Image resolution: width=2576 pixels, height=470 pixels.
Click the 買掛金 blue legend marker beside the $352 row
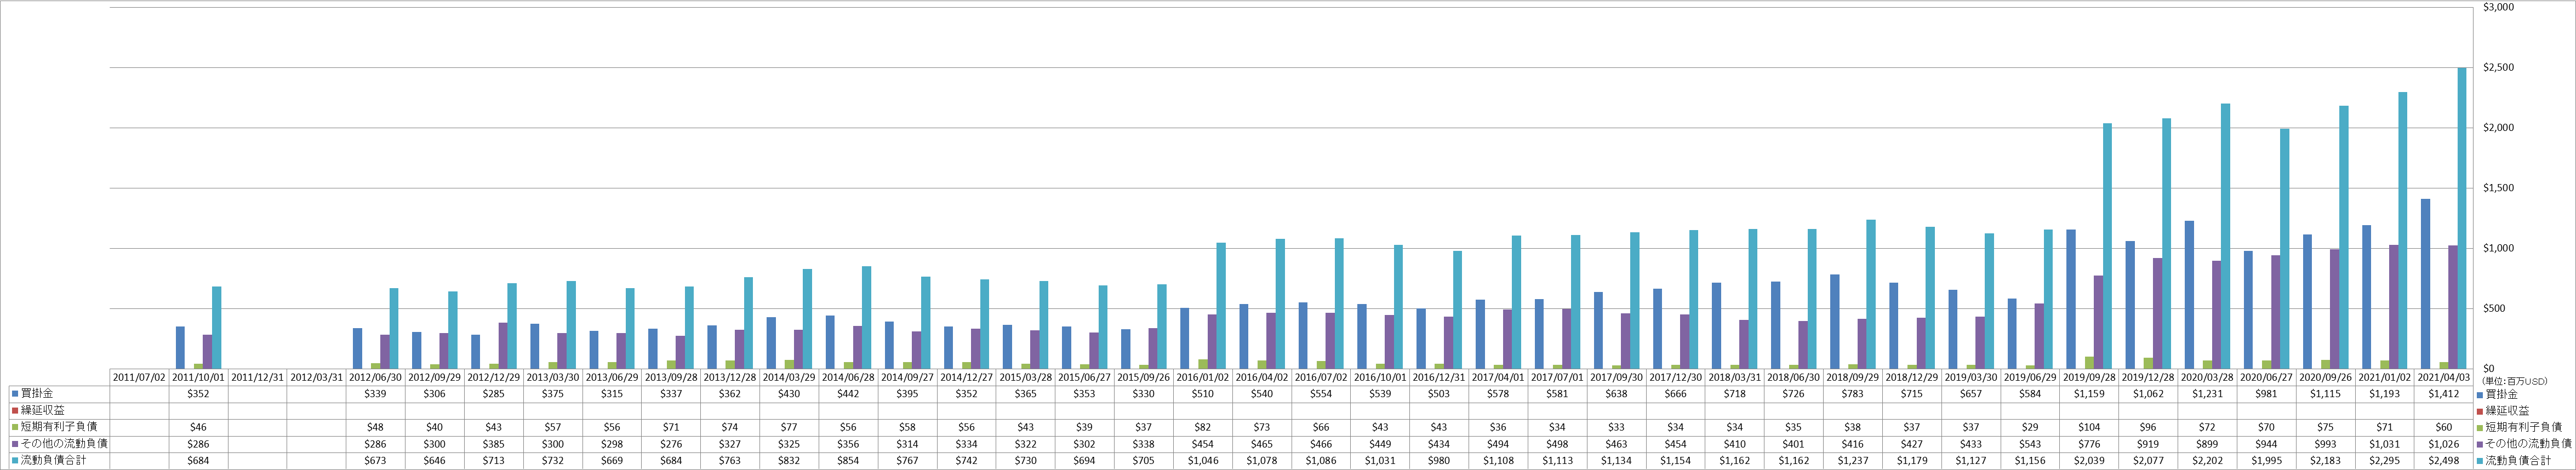click(15, 394)
